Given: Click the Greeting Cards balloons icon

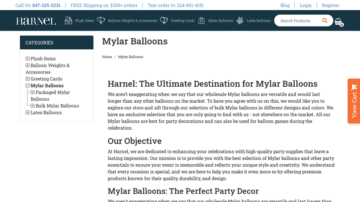Looking at the screenshot, I should coord(164,21).
